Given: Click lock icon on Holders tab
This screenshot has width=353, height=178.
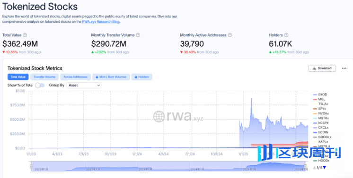Looking at the screenshot, I should click(136, 77).
